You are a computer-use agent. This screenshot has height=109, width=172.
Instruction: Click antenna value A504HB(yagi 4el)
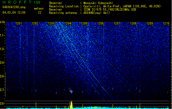tap(97, 13)
